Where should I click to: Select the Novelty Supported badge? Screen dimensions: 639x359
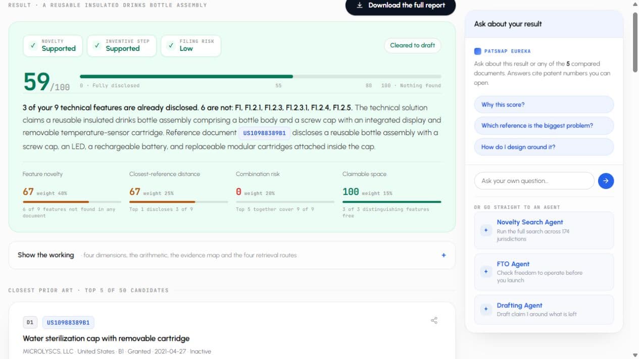point(53,45)
